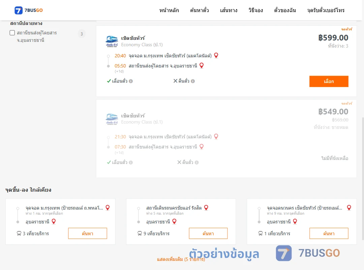Open the เส้นทาง menu item
Screen dimensions: 364x270
point(229,10)
